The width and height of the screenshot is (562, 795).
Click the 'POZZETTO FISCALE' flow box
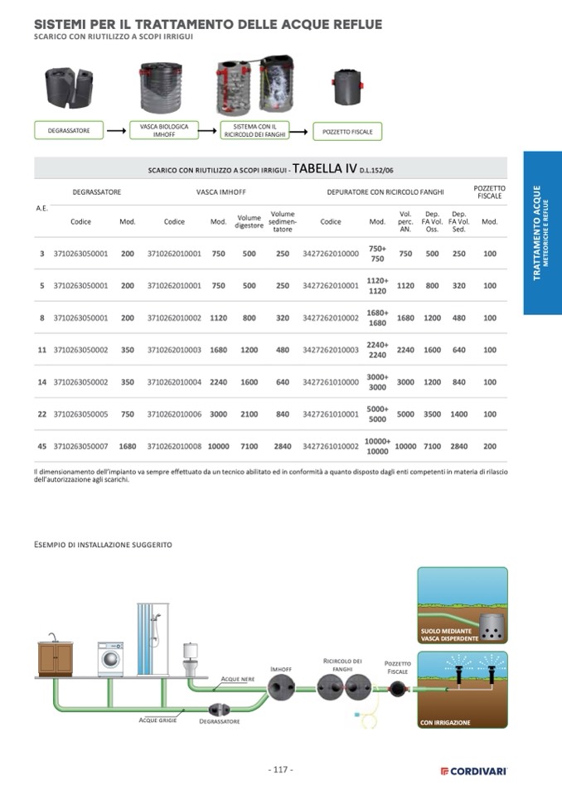[x=347, y=131]
